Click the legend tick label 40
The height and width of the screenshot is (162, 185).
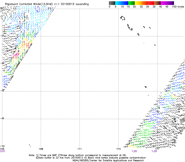(160, 7)
